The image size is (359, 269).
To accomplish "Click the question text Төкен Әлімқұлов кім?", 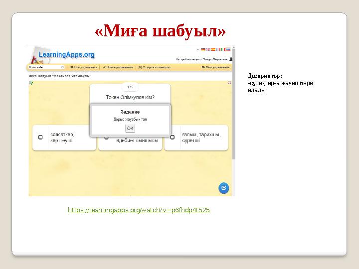I will click(130, 98).
